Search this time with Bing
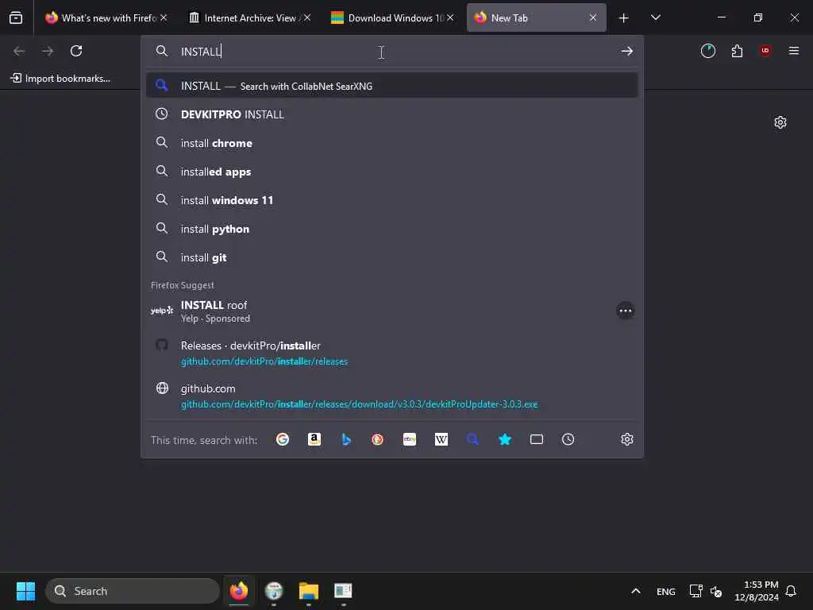The height and width of the screenshot is (610, 813). pyautogui.click(x=346, y=439)
